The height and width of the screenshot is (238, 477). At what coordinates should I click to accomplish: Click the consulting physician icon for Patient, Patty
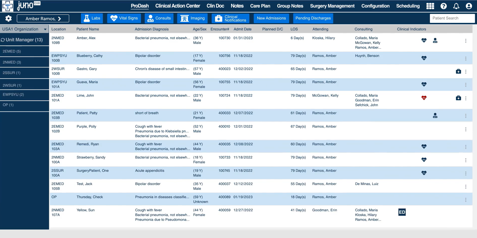click(x=435, y=115)
